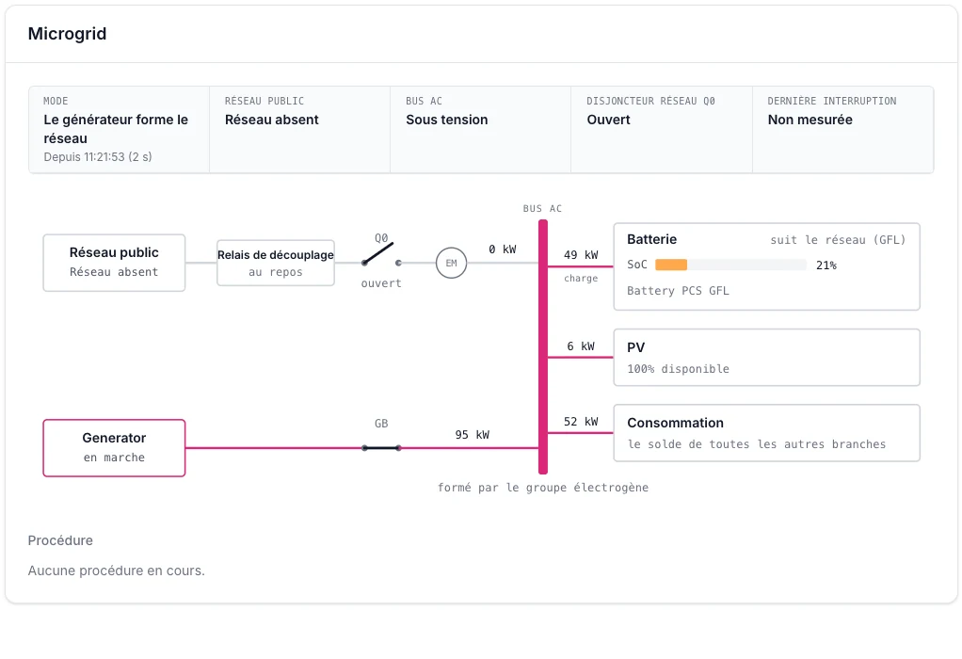Select the MODE status tile
Image resolution: width=962 pixels, height=659 pixels.
119,130
